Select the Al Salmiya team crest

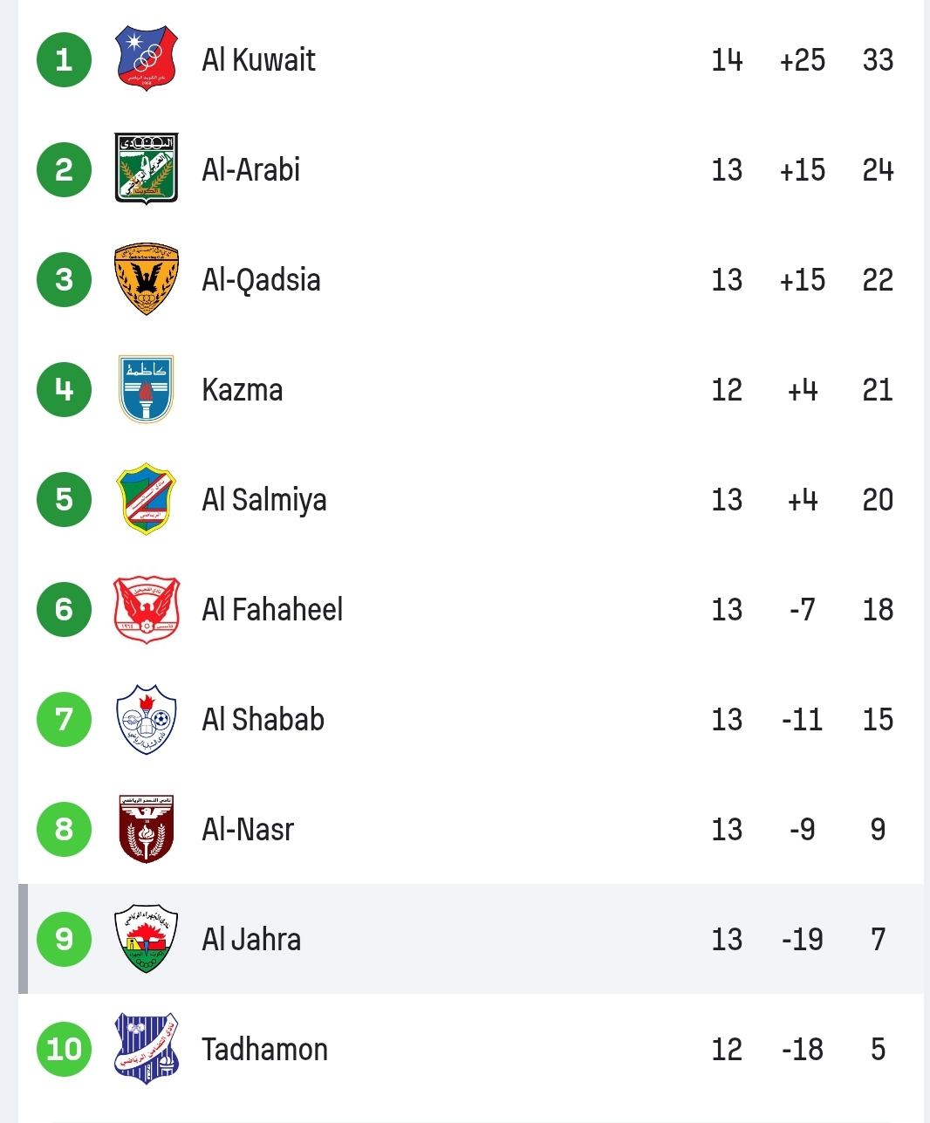pyautogui.click(x=147, y=499)
